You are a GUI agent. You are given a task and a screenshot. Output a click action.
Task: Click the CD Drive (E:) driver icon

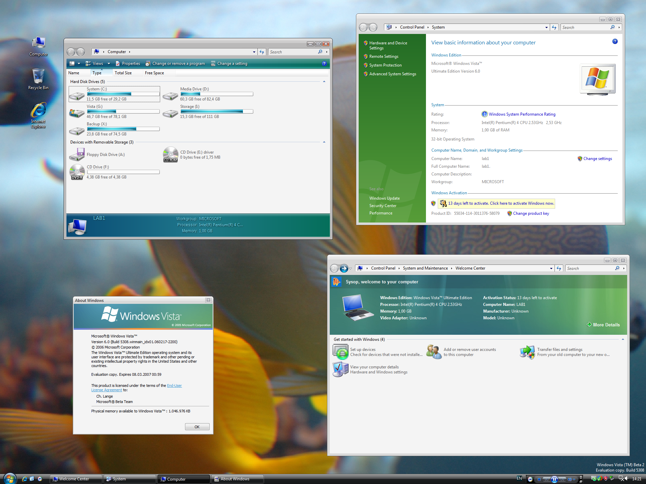(x=171, y=155)
